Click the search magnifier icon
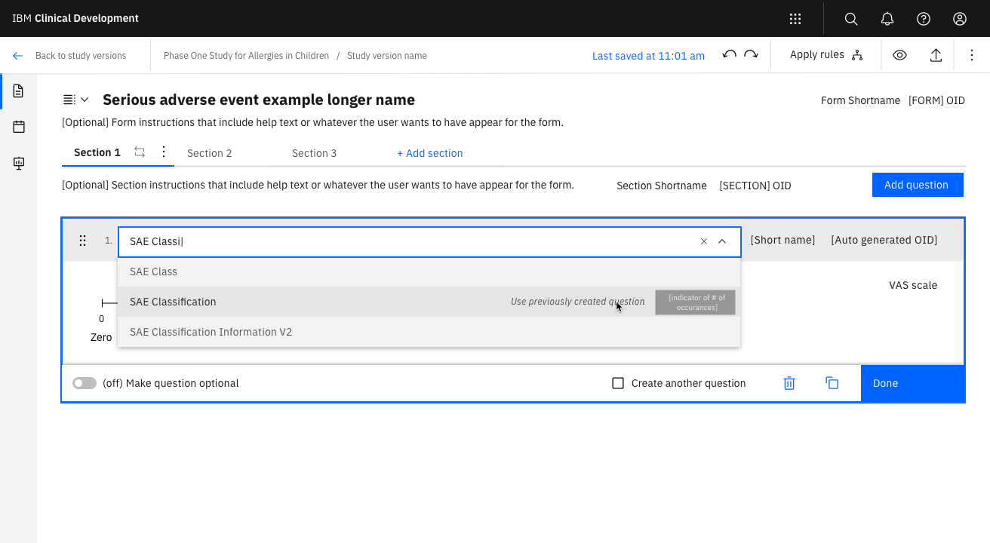 (x=851, y=19)
